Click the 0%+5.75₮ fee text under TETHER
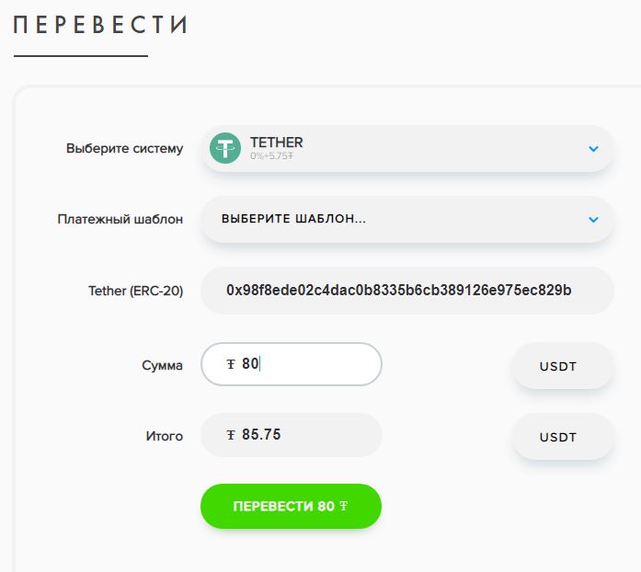The image size is (641, 572). tap(271, 156)
